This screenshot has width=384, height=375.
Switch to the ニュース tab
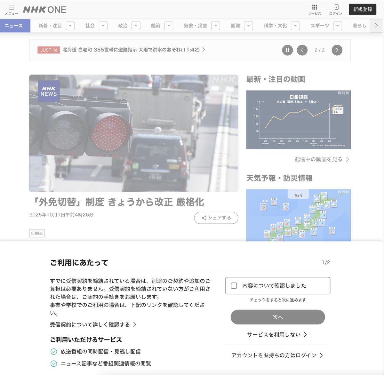(15, 26)
